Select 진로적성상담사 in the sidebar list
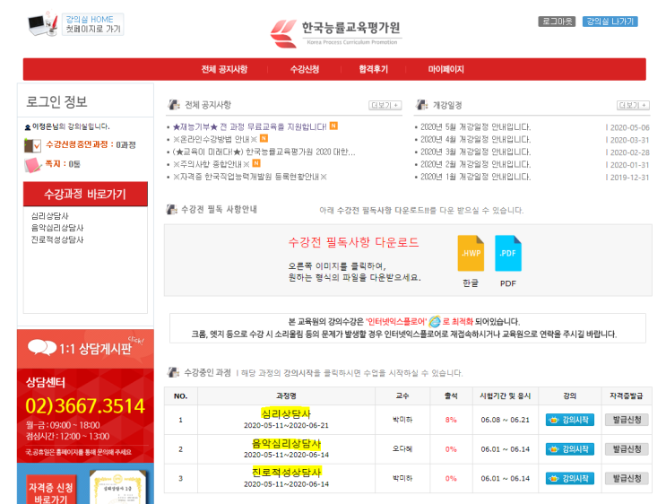 tap(56, 239)
